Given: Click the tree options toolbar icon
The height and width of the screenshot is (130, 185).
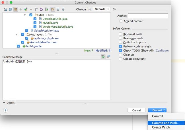Looking at the screenshot, I should 36,9.
